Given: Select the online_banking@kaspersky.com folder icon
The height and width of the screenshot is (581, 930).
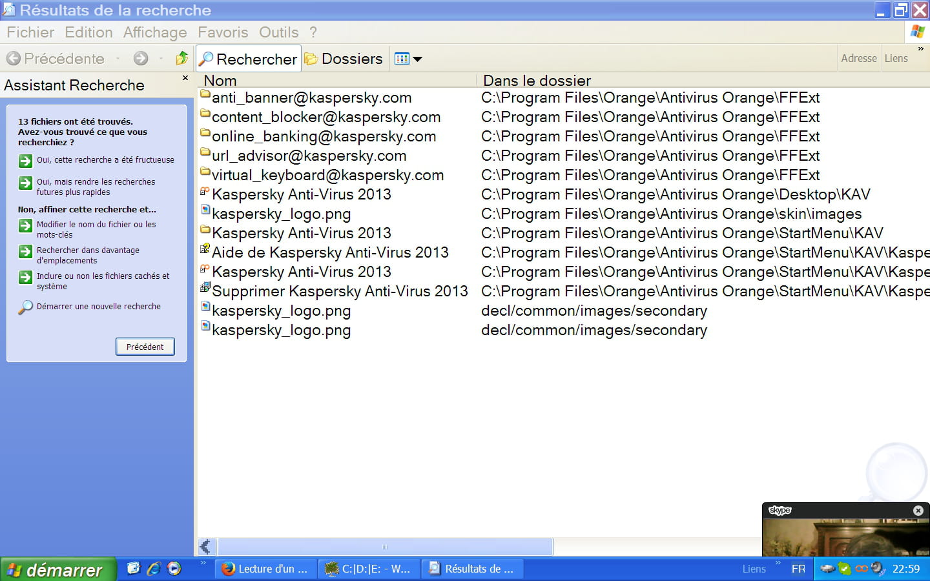Looking at the screenshot, I should [x=205, y=134].
